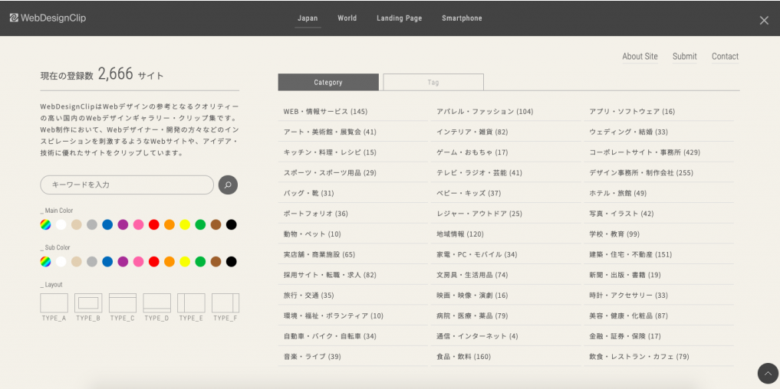Image resolution: width=780 pixels, height=389 pixels.
Task: Open the Smartphone menu item
Action: (x=462, y=18)
